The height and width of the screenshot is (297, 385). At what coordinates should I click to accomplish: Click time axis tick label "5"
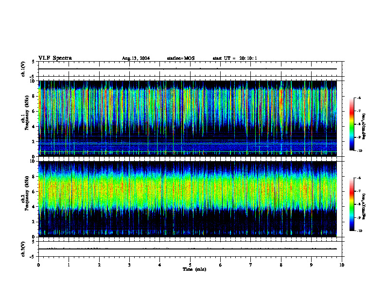coord(190,265)
